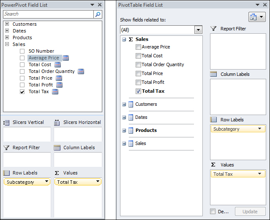Check Average Price in PowerPivot Field List
The height and width of the screenshot is (220, 270).
click(22, 58)
